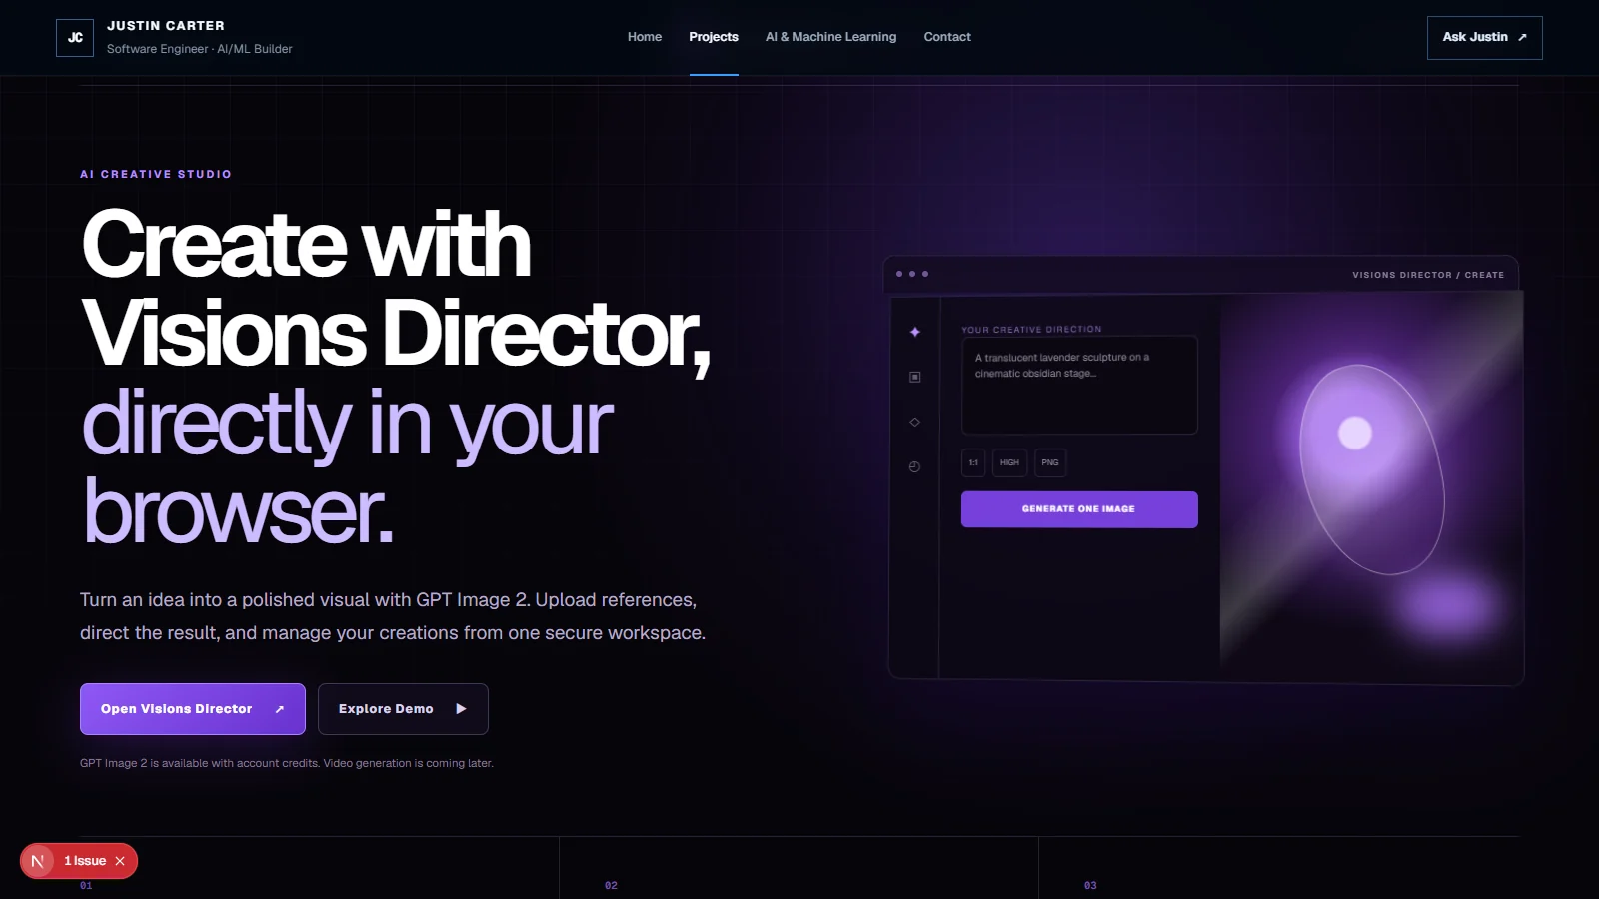This screenshot has height=899, width=1599.
Task: Click the Explore Demo button
Action: pyautogui.click(x=403, y=709)
